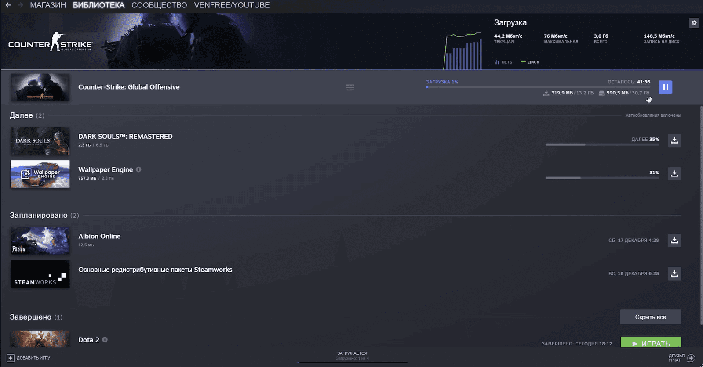
Task: Click the Скрыть все button
Action: click(x=651, y=317)
